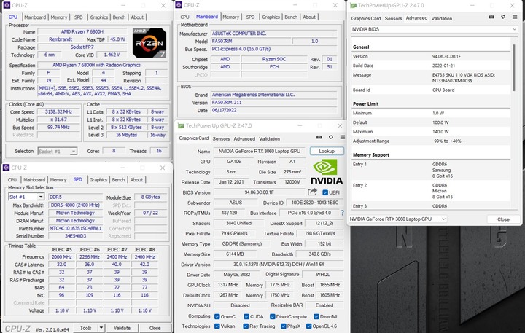
Task: Click '94.06.3C.00.1F' version in Advanced window
Action: coord(446,57)
